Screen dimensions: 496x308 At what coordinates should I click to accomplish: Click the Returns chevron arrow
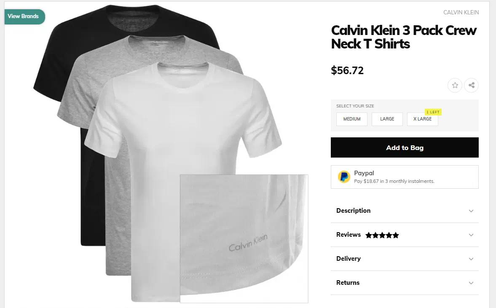pos(471,283)
